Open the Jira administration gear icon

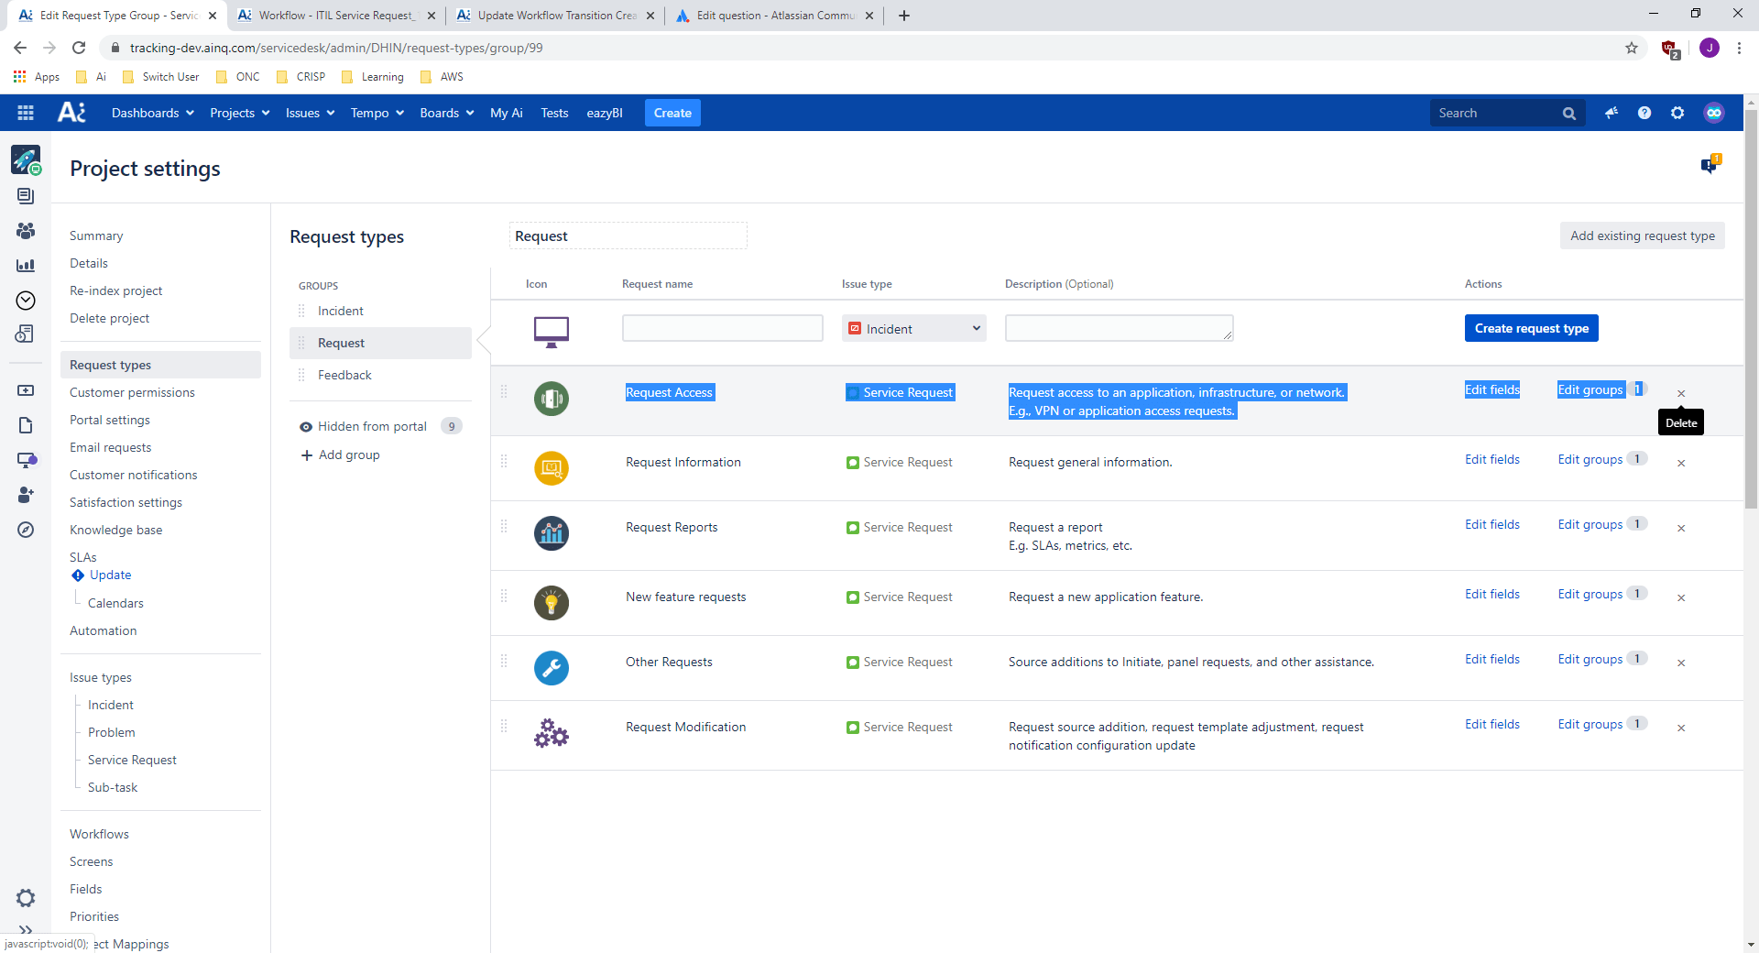click(1677, 112)
